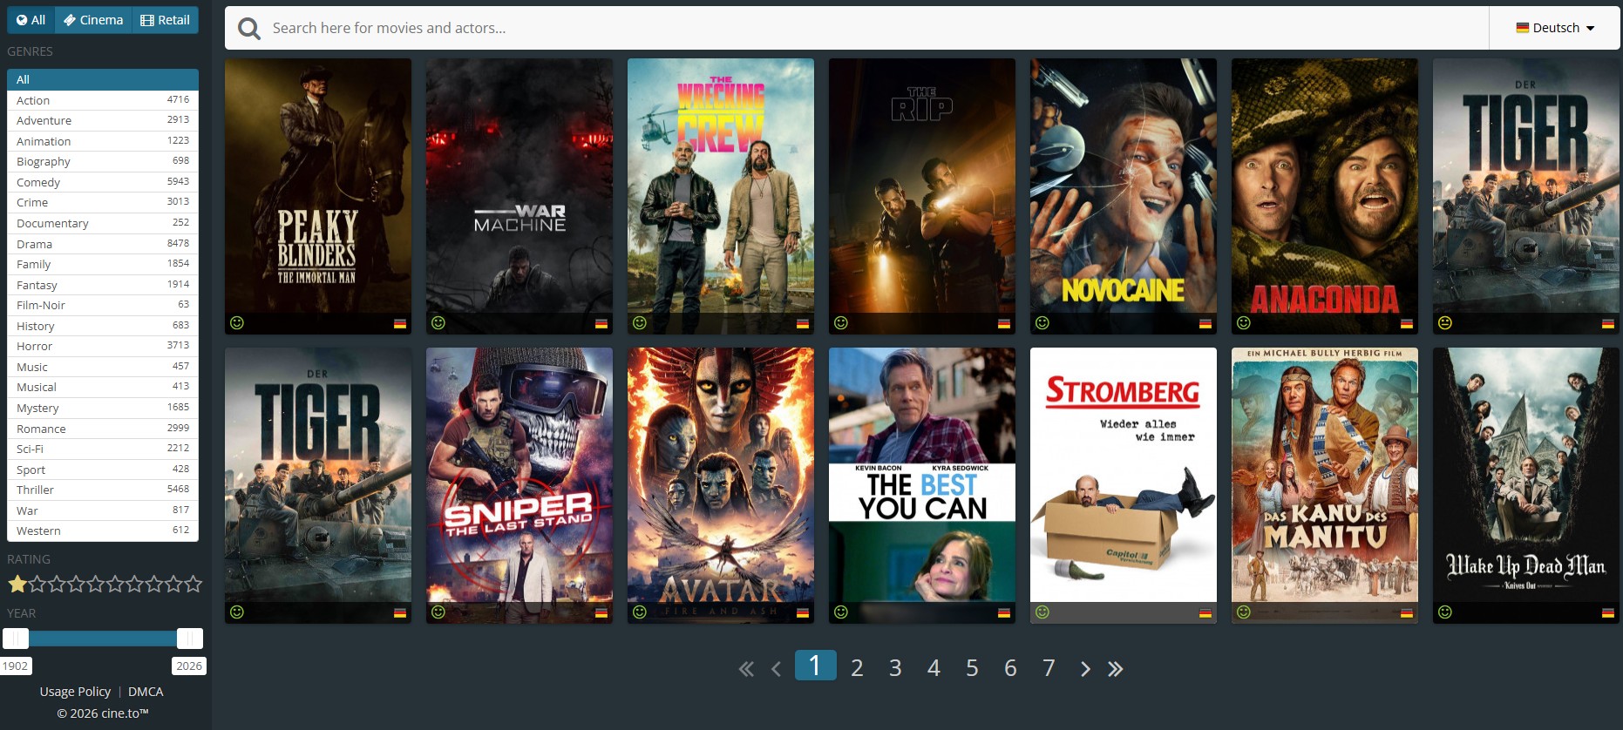The image size is (1623, 730).
Task: Switch to the Retail tab
Action: (166, 20)
